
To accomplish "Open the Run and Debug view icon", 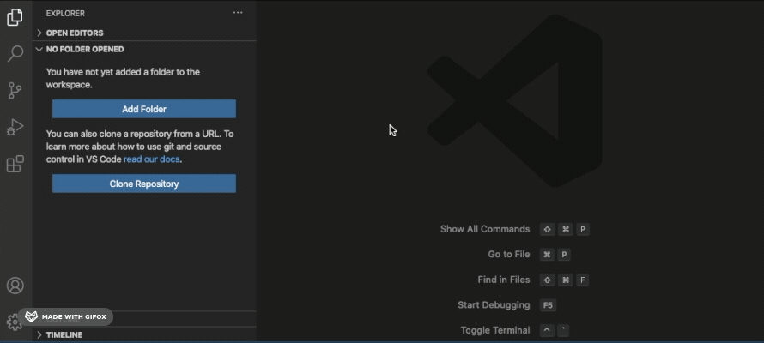I will pos(15,127).
